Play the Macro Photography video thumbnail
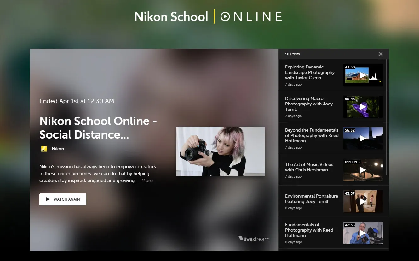The height and width of the screenshot is (261, 419). [363, 107]
